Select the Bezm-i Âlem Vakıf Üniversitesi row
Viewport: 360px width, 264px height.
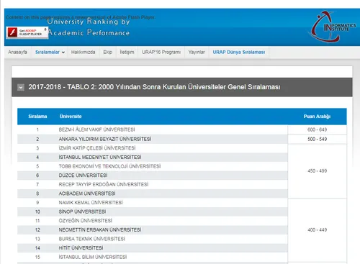tap(153, 129)
